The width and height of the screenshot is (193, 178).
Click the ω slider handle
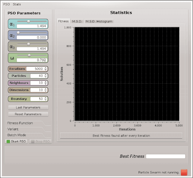pyautogui.click(x=29, y=55)
